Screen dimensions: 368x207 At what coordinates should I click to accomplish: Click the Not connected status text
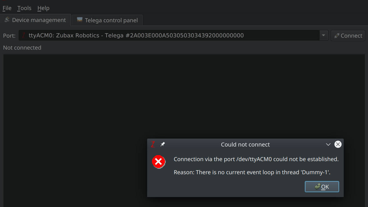tap(22, 48)
